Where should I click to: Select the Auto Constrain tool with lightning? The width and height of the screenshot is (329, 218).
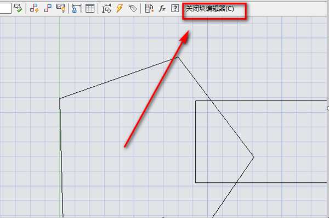35,8
